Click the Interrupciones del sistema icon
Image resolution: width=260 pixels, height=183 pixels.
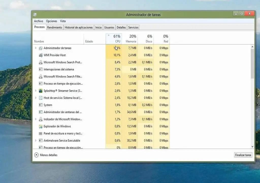click(x=41, y=69)
